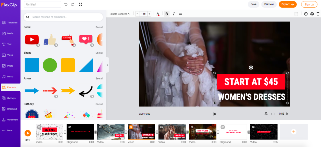See all Shape elements
Viewport: 321px width, 147px height.
pos(99,53)
